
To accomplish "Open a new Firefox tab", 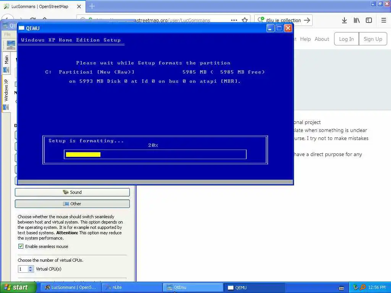I will [92, 6].
